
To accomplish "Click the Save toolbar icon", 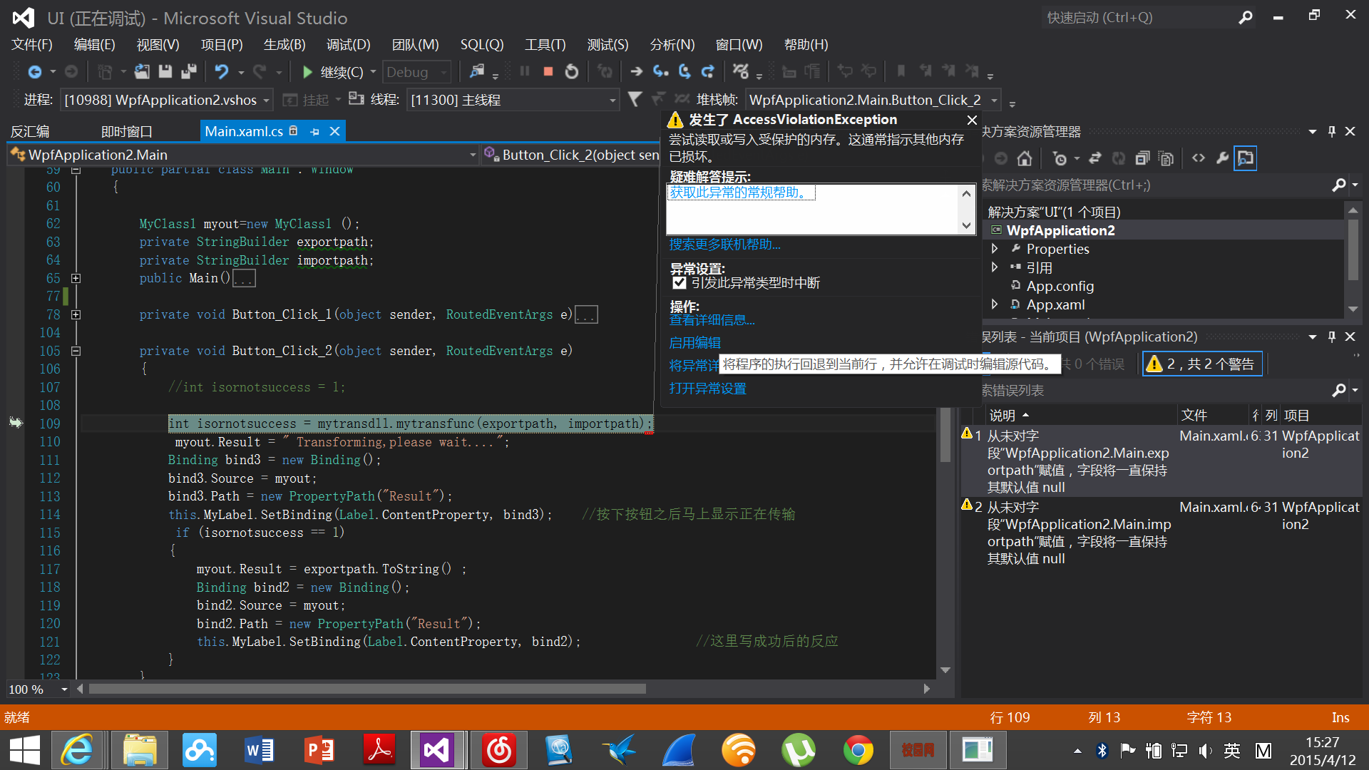I will 165,72.
